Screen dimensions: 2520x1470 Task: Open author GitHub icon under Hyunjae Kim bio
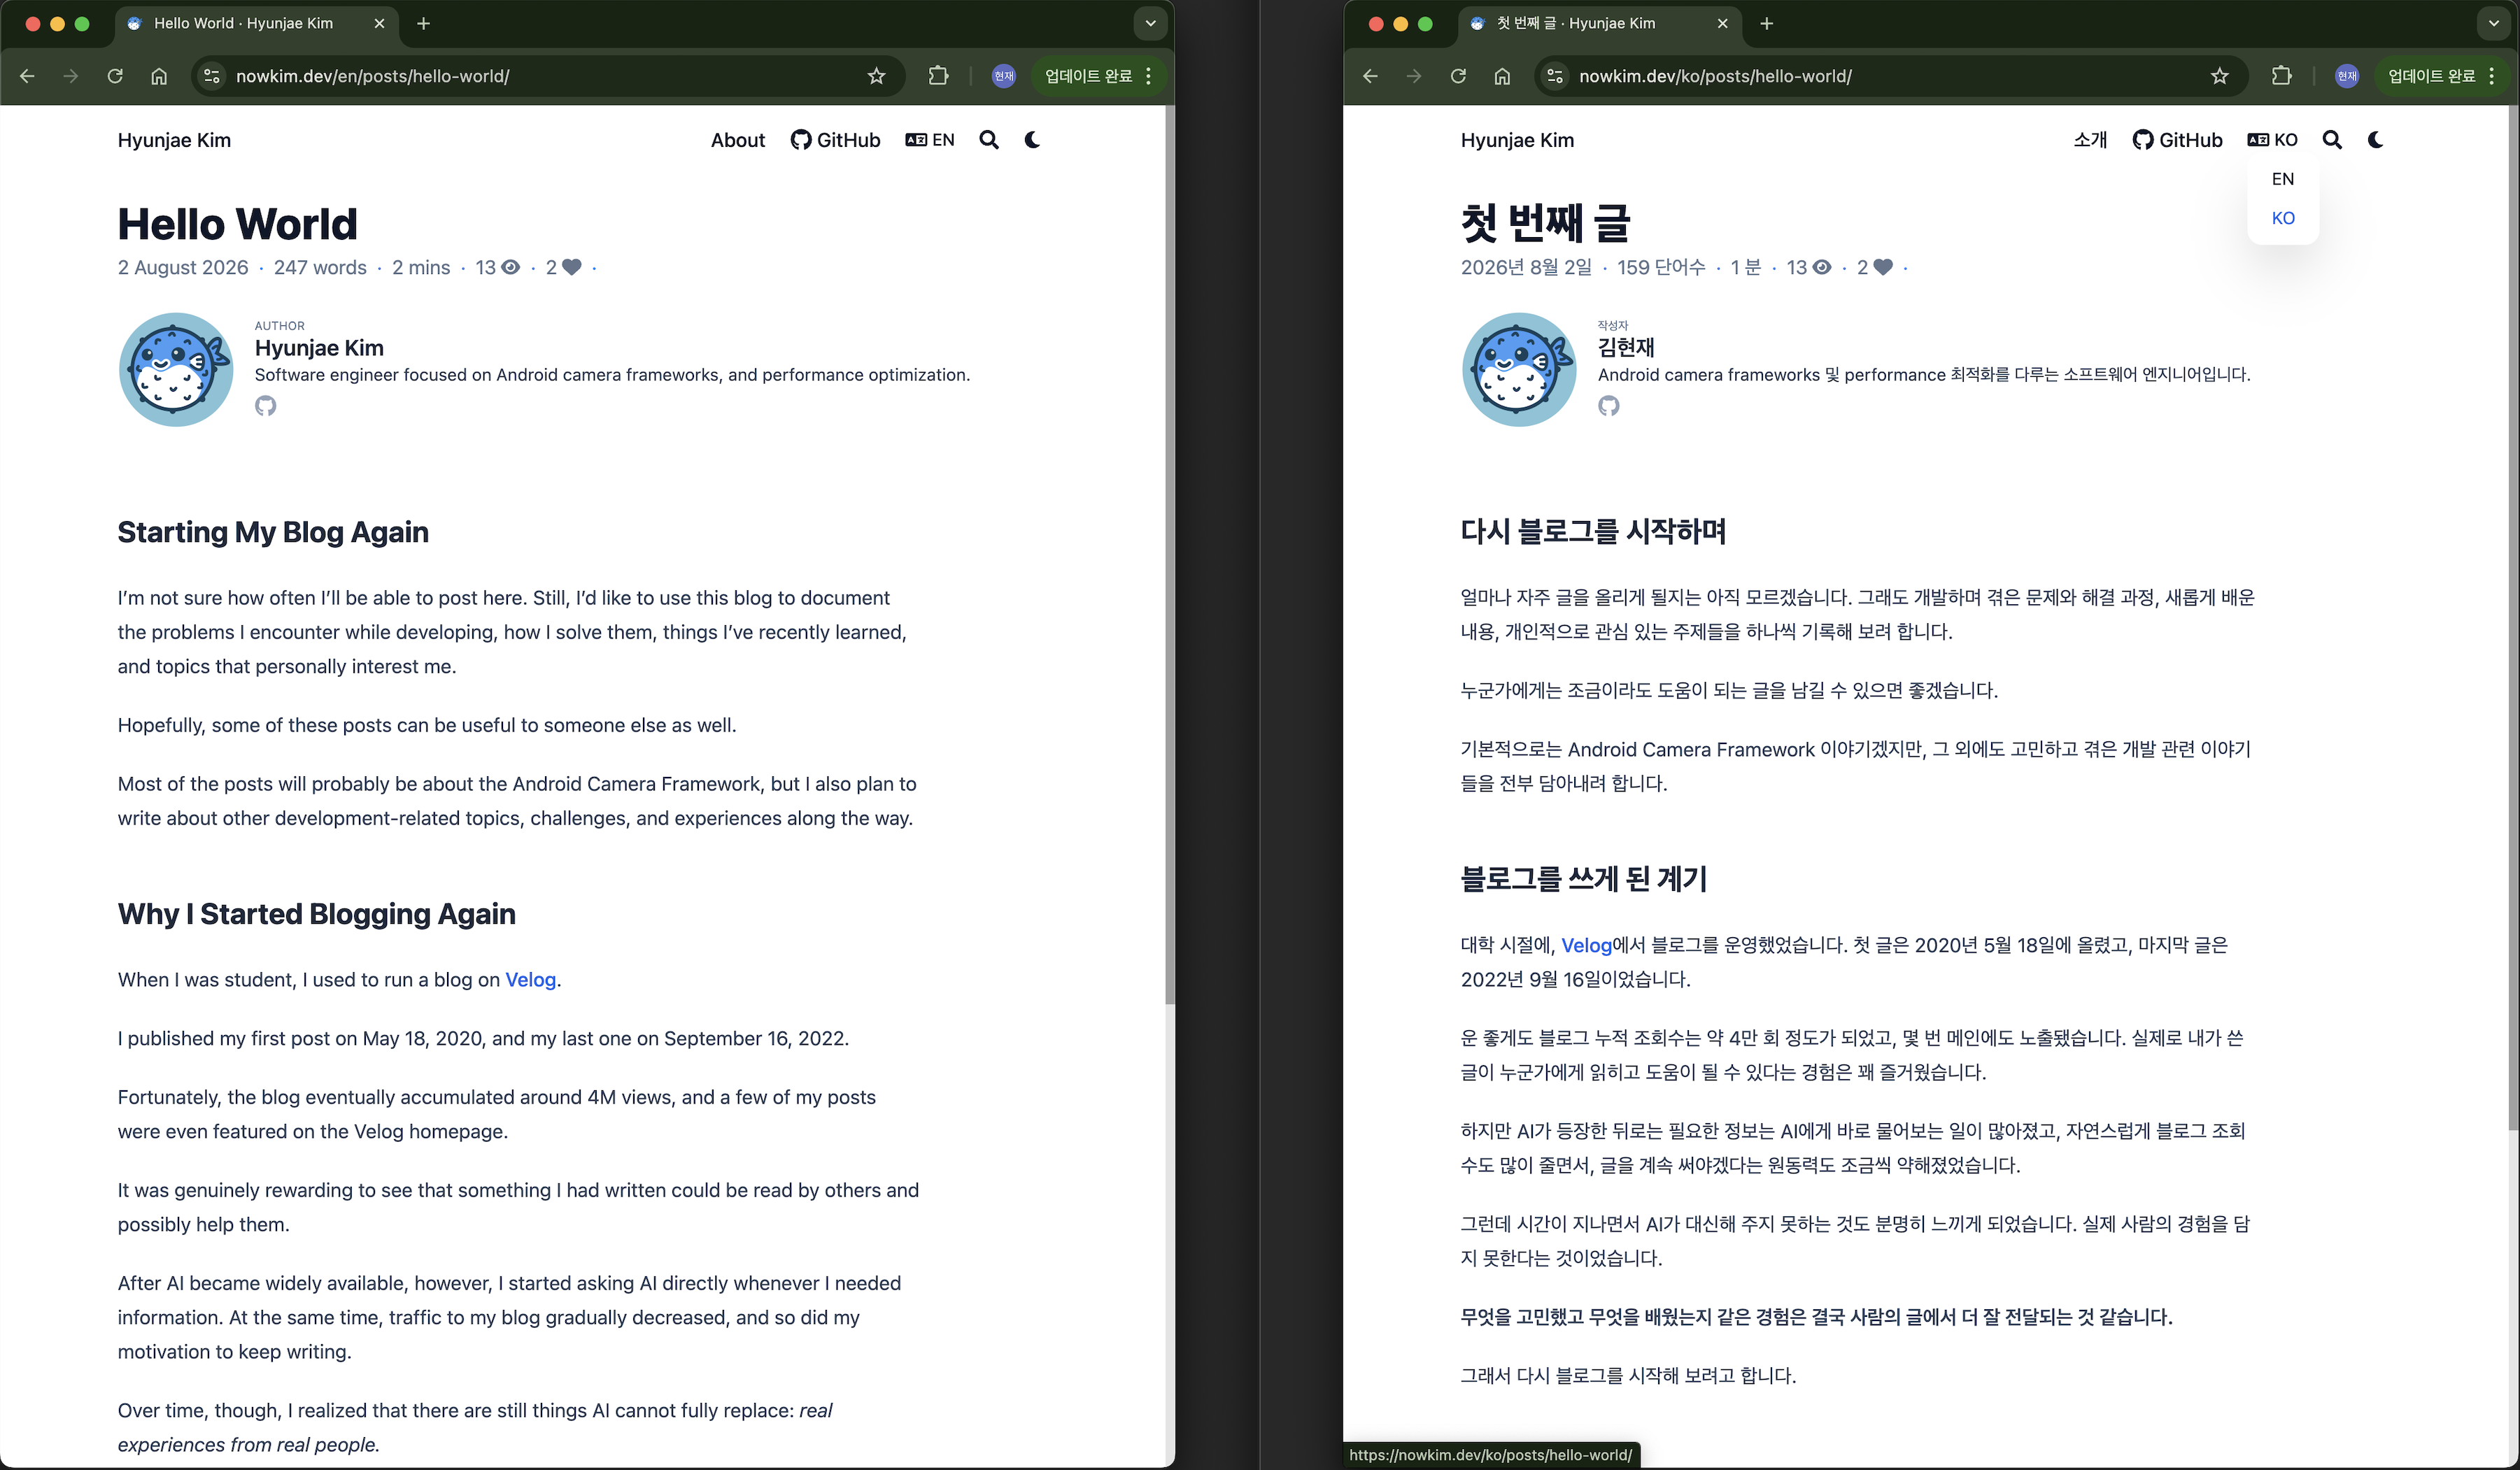click(x=265, y=406)
